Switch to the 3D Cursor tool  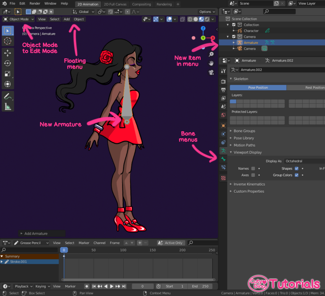pyautogui.click(x=8, y=40)
